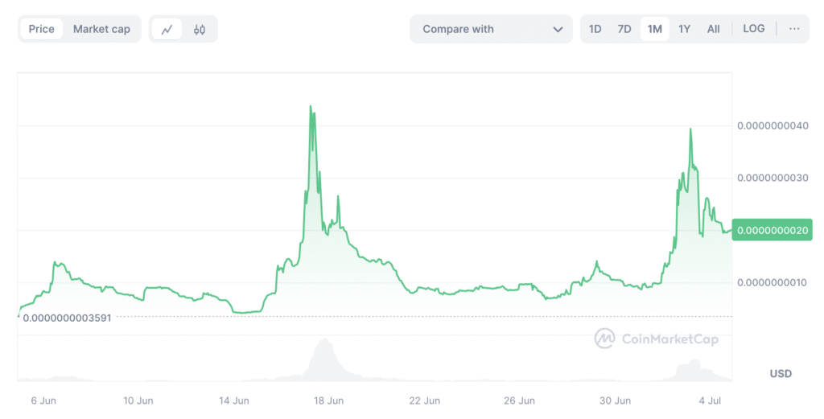This screenshot has width=824, height=419.
Task: Open the three-dot more options menu
Action: click(x=794, y=29)
